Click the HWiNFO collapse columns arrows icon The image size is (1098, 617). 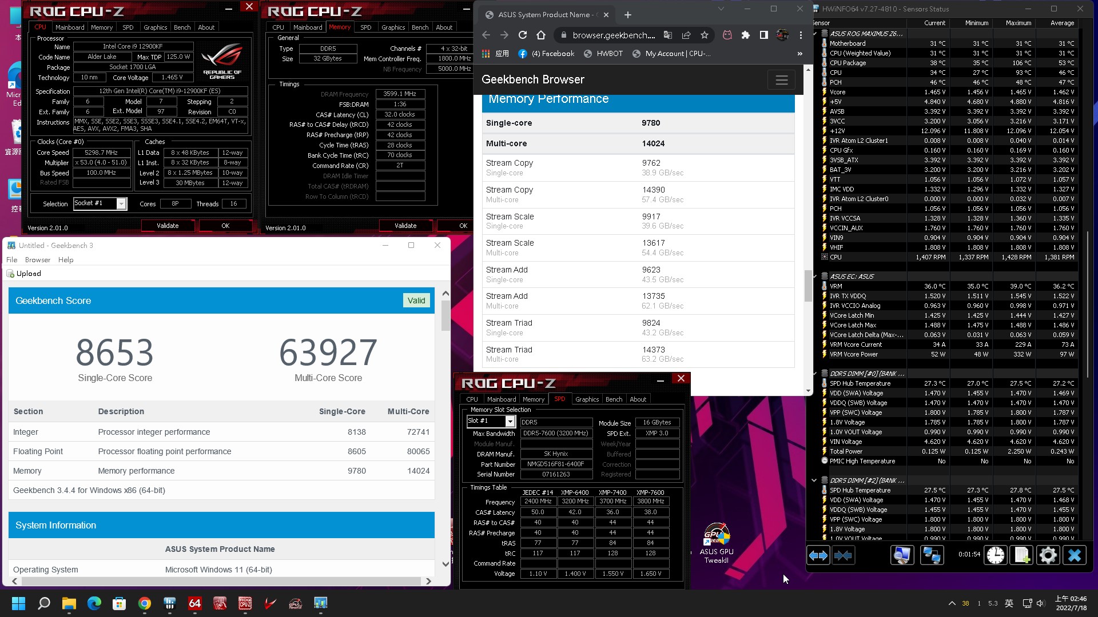click(843, 555)
